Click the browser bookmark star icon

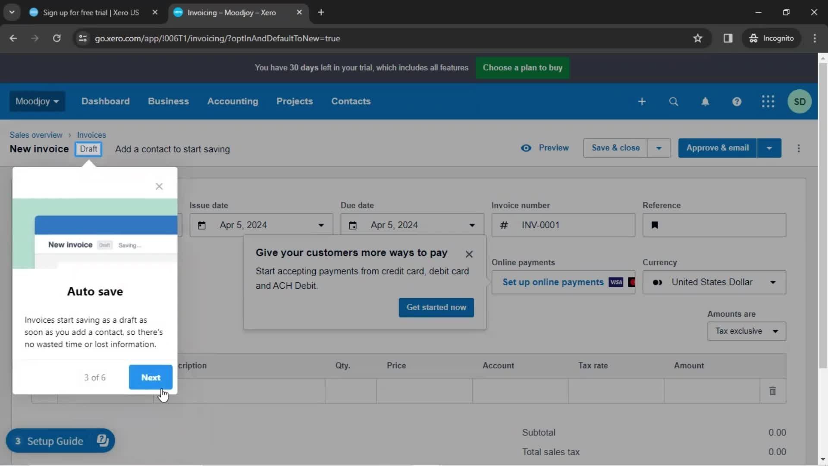(697, 38)
